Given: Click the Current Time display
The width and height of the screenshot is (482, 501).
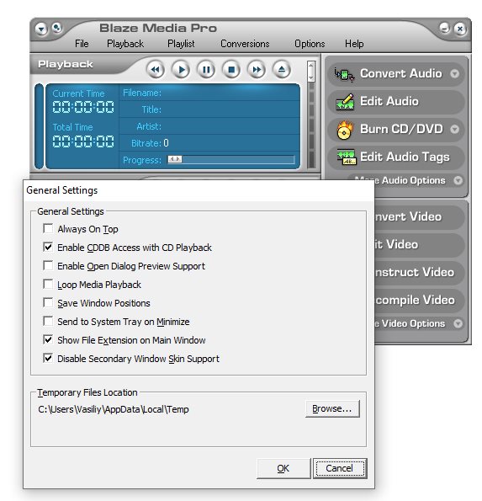Looking at the screenshot, I should 83,107.
